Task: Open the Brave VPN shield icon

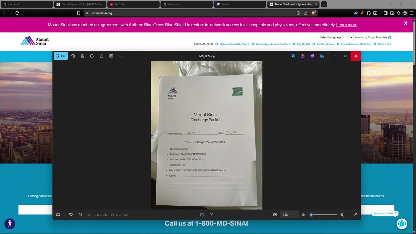Action: click(x=405, y=13)
